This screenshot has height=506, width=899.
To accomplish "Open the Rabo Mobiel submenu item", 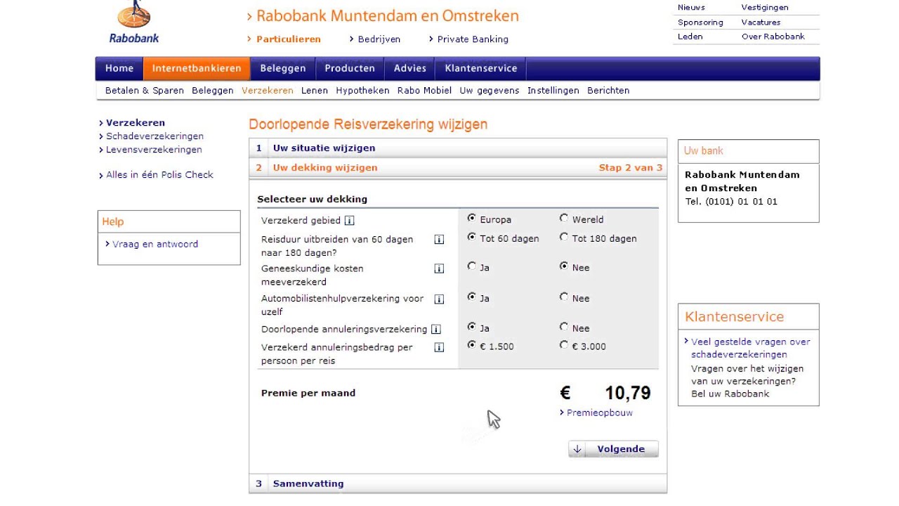I will [x=424, y=91].
